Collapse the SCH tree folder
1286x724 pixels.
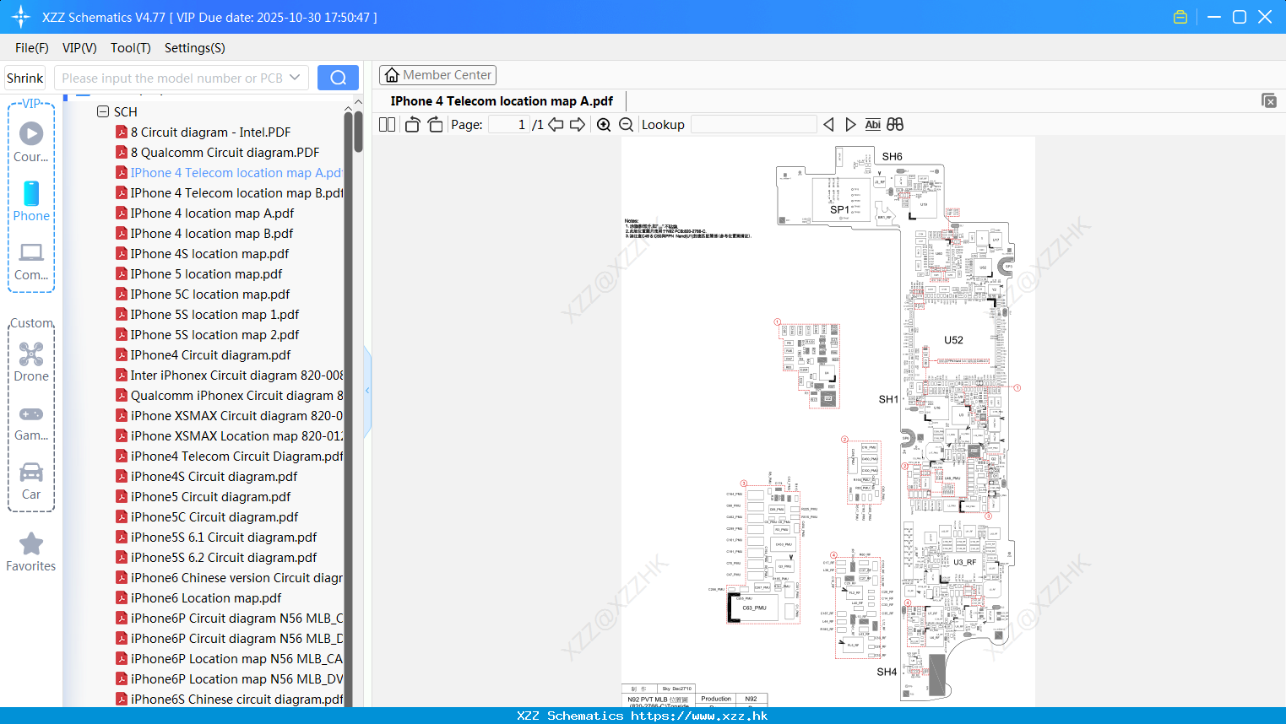point(103,111)
